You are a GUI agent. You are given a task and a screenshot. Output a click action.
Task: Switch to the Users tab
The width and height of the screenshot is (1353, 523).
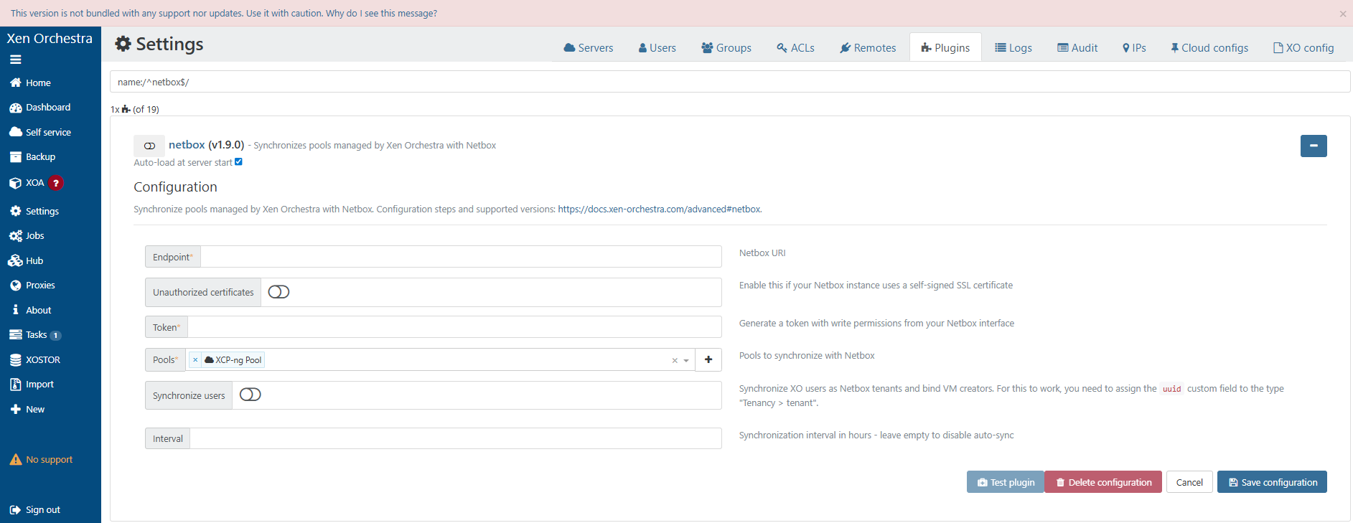657,48
